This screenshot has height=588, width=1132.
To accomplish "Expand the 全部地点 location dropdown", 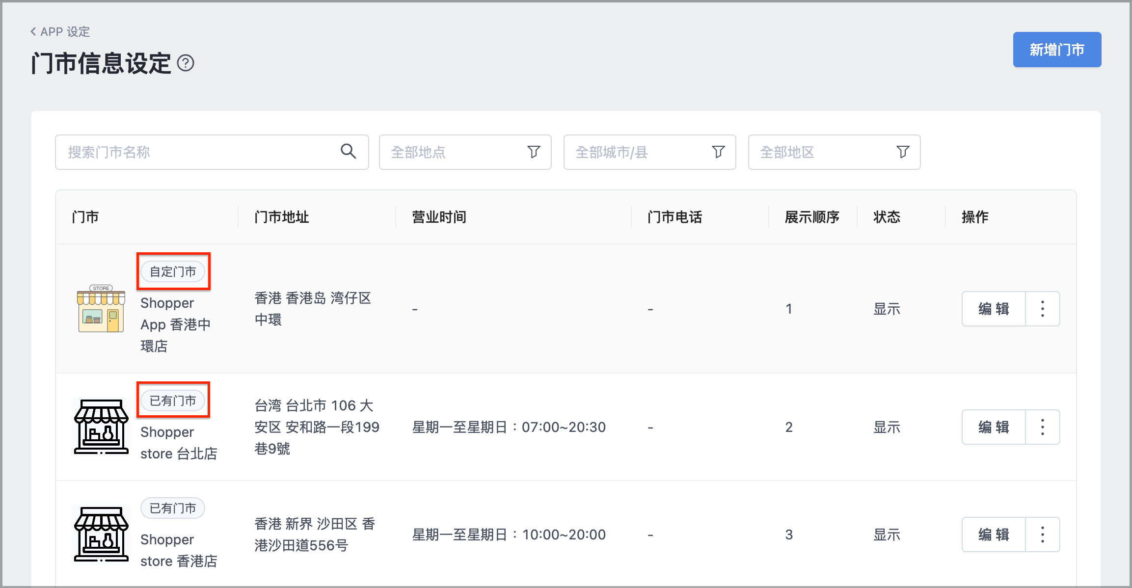I will tap(465, 152).
